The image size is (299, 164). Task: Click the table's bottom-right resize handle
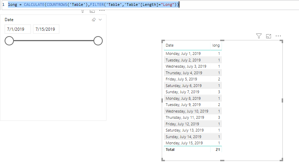(x=281, y=160)
